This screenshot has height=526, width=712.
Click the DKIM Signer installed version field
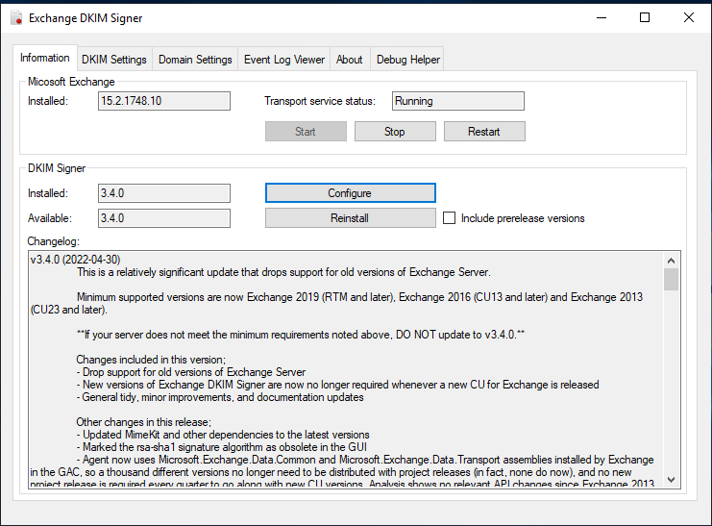(x=164, y=193)
